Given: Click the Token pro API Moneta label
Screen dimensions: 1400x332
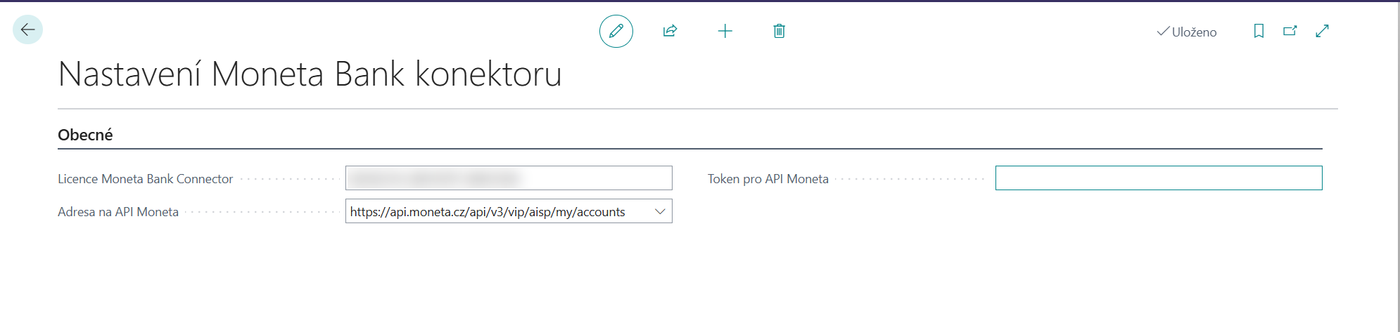Looking at the screenshot, I should click(x=768, y=179).
